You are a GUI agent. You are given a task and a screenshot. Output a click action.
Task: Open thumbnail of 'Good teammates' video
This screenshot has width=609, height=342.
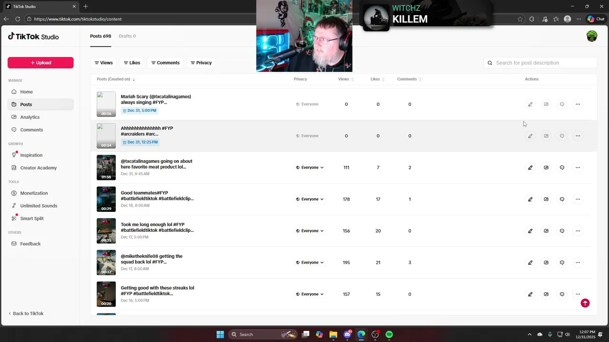pos(106,199)
